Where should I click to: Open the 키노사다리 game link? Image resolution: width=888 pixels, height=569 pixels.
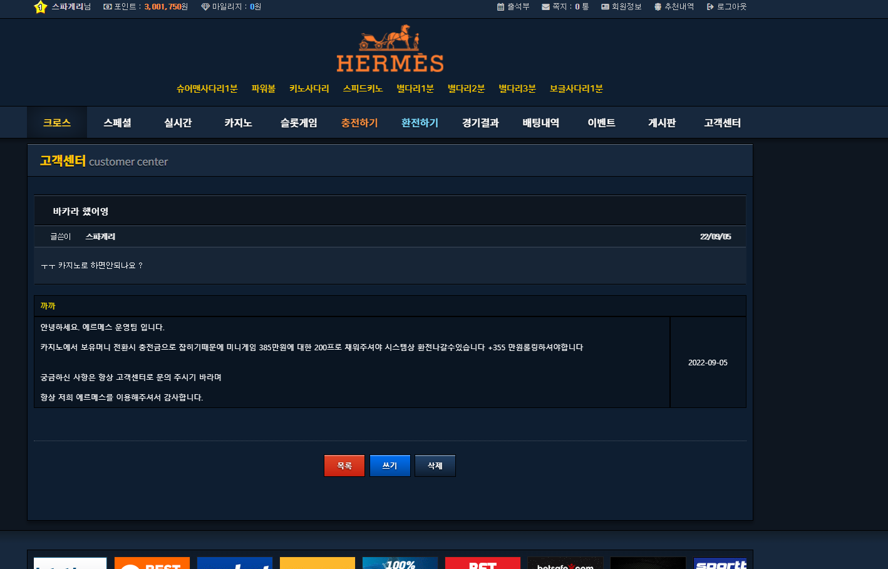309,89
